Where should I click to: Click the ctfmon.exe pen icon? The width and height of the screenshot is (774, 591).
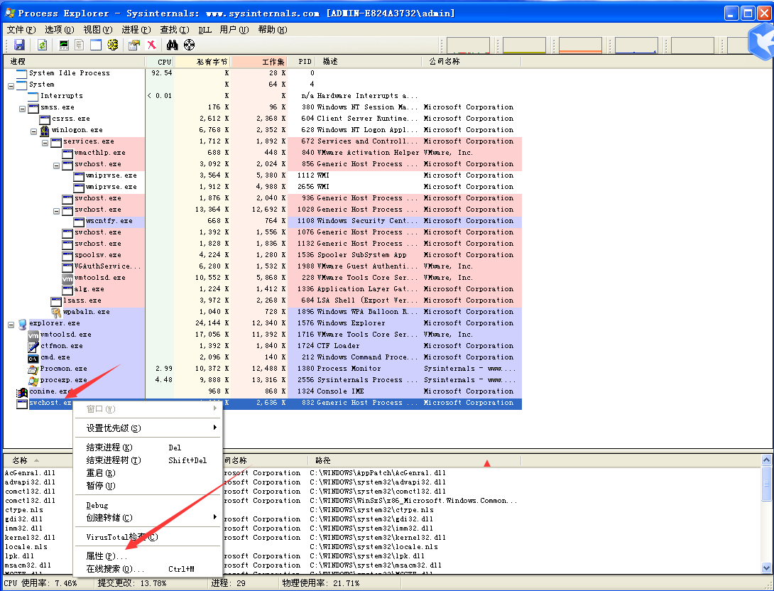pos(33,346)
